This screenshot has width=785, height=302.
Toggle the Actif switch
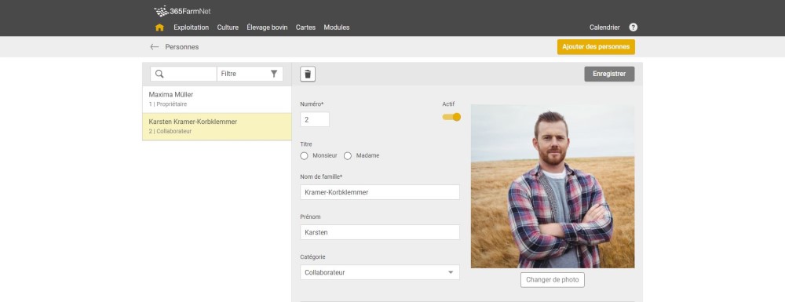[x=451, y=117]
